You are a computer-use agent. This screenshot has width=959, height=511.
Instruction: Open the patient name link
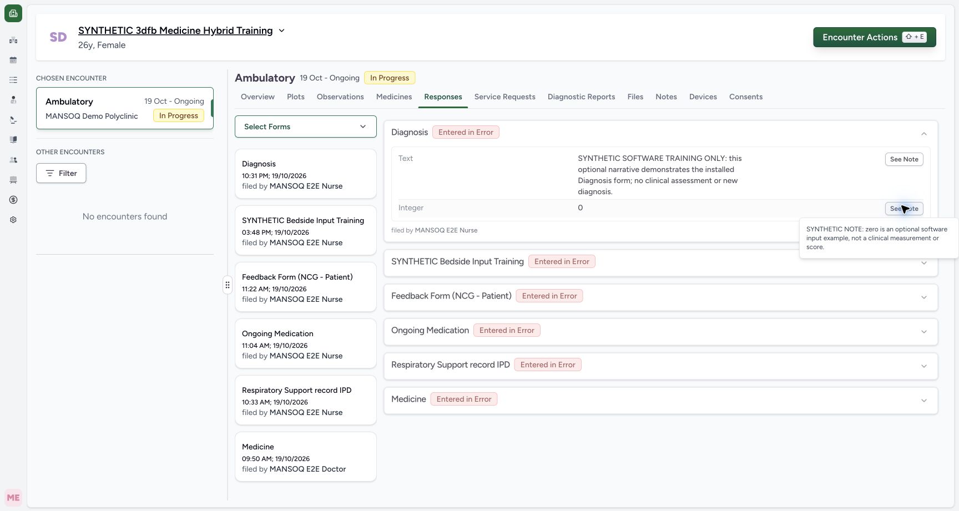click(x=175, y=31)
